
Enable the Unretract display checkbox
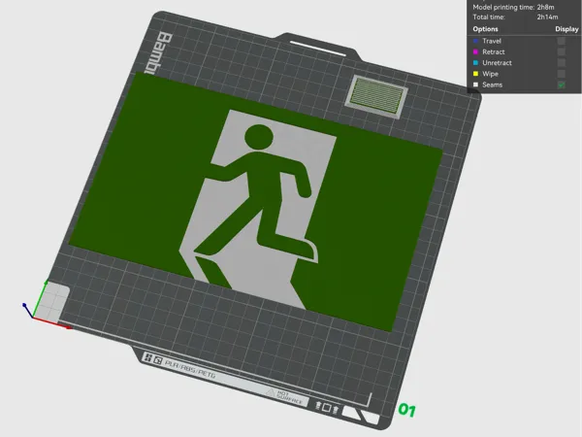pos(561,63)
